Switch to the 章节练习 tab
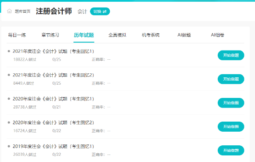 pos(50,35)
